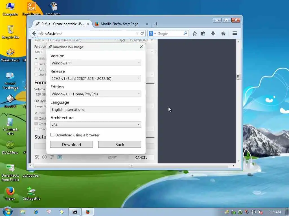289x216 pixels.
Task: Close the Download ISO Image dialog
Action: [141, 47]
